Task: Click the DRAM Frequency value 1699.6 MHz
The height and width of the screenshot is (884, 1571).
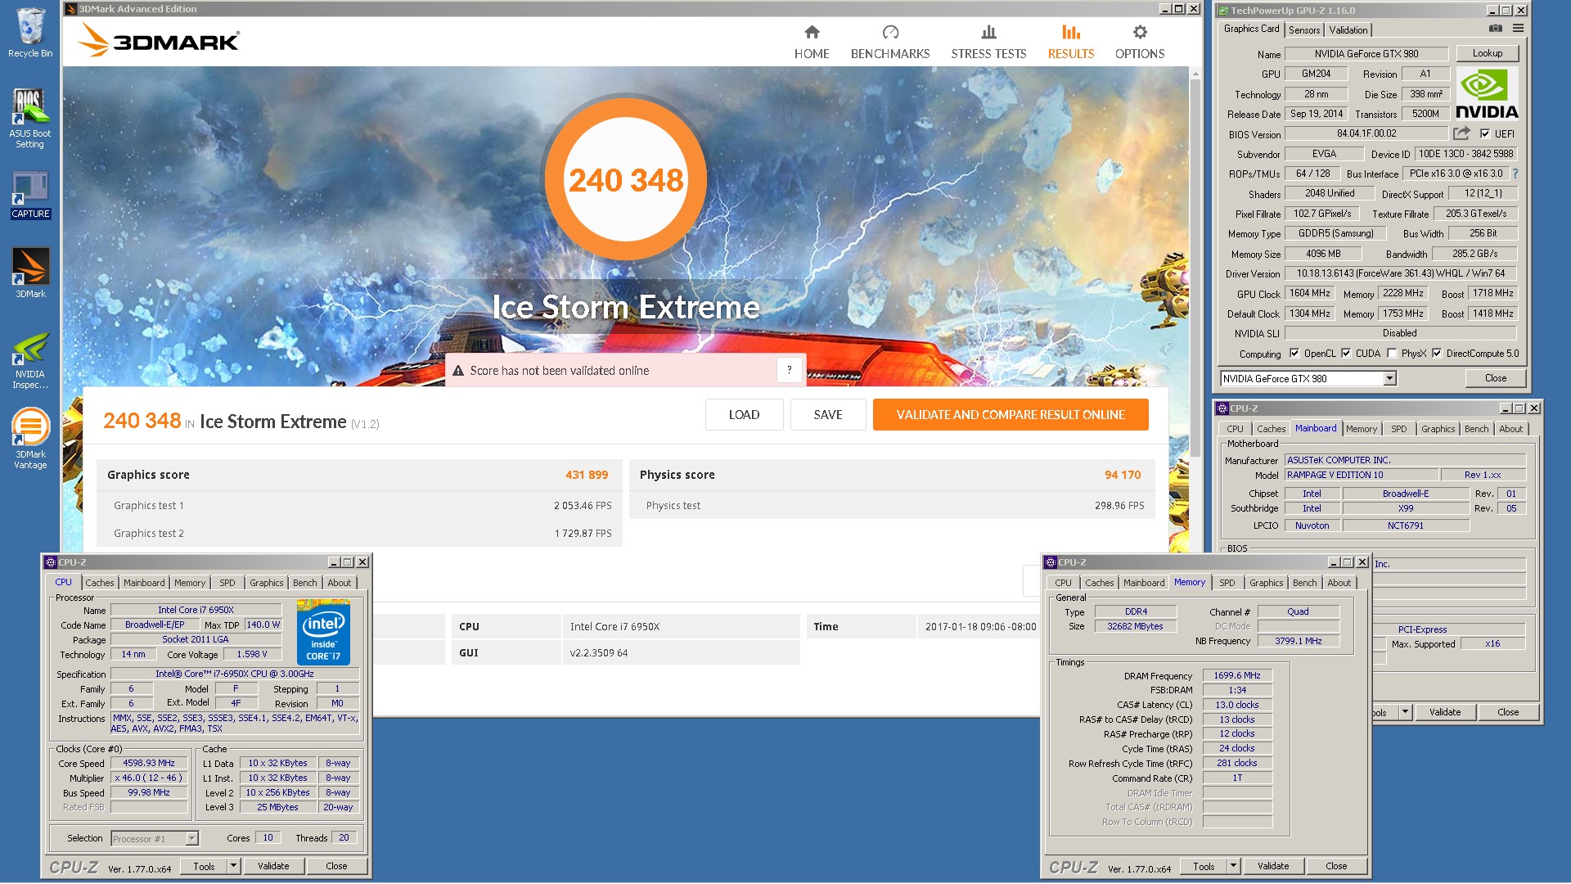Action: point(1237,675)
